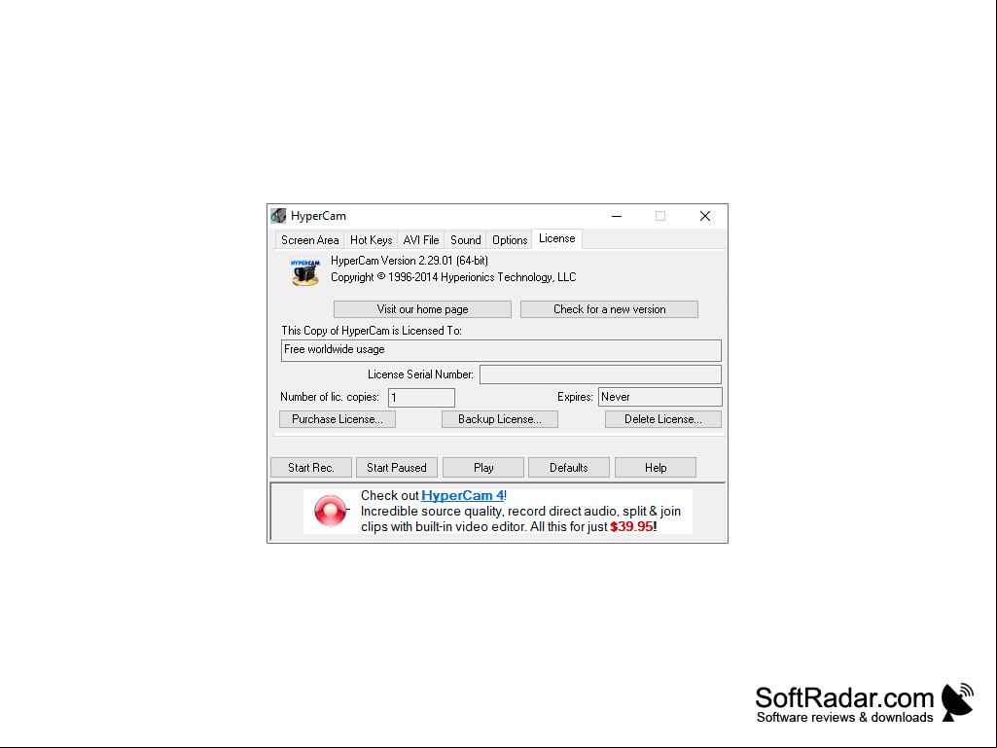Viewport: 997px width, 748px height.
Task: Open Help from the bottom button row
Action: pos(656,468)
